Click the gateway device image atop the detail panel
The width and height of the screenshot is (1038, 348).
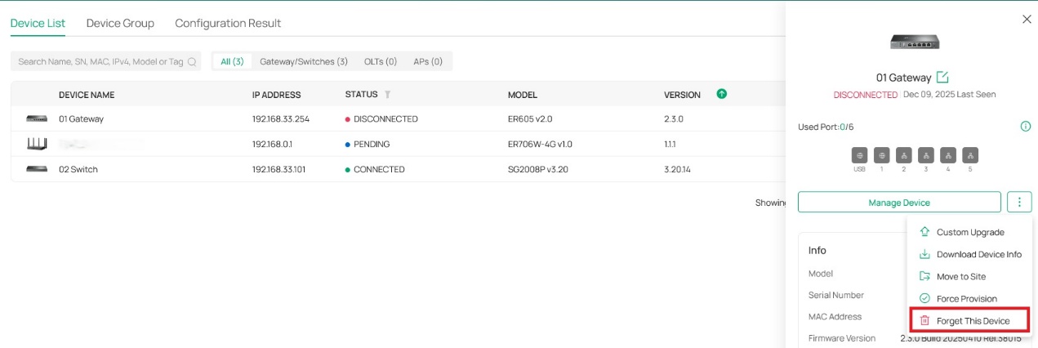(915, 42)
